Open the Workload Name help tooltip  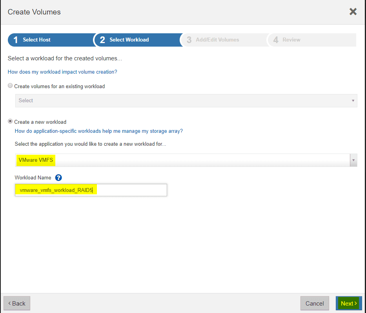58,177
